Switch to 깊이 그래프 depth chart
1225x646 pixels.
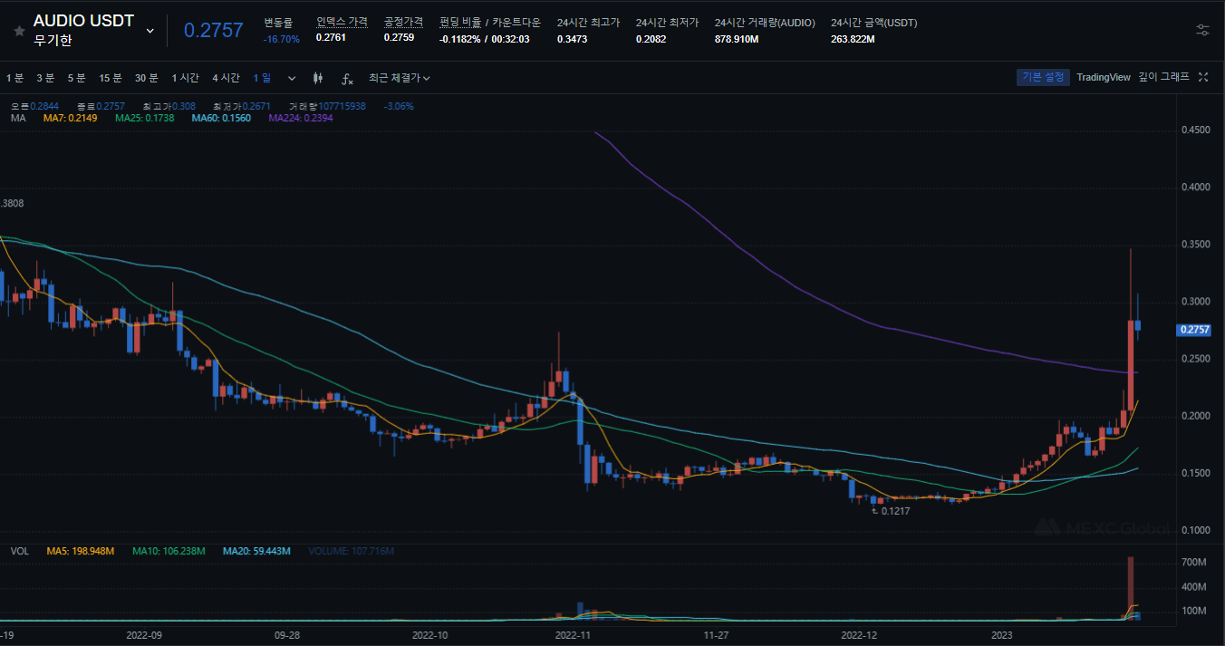tap(1164, 77)
